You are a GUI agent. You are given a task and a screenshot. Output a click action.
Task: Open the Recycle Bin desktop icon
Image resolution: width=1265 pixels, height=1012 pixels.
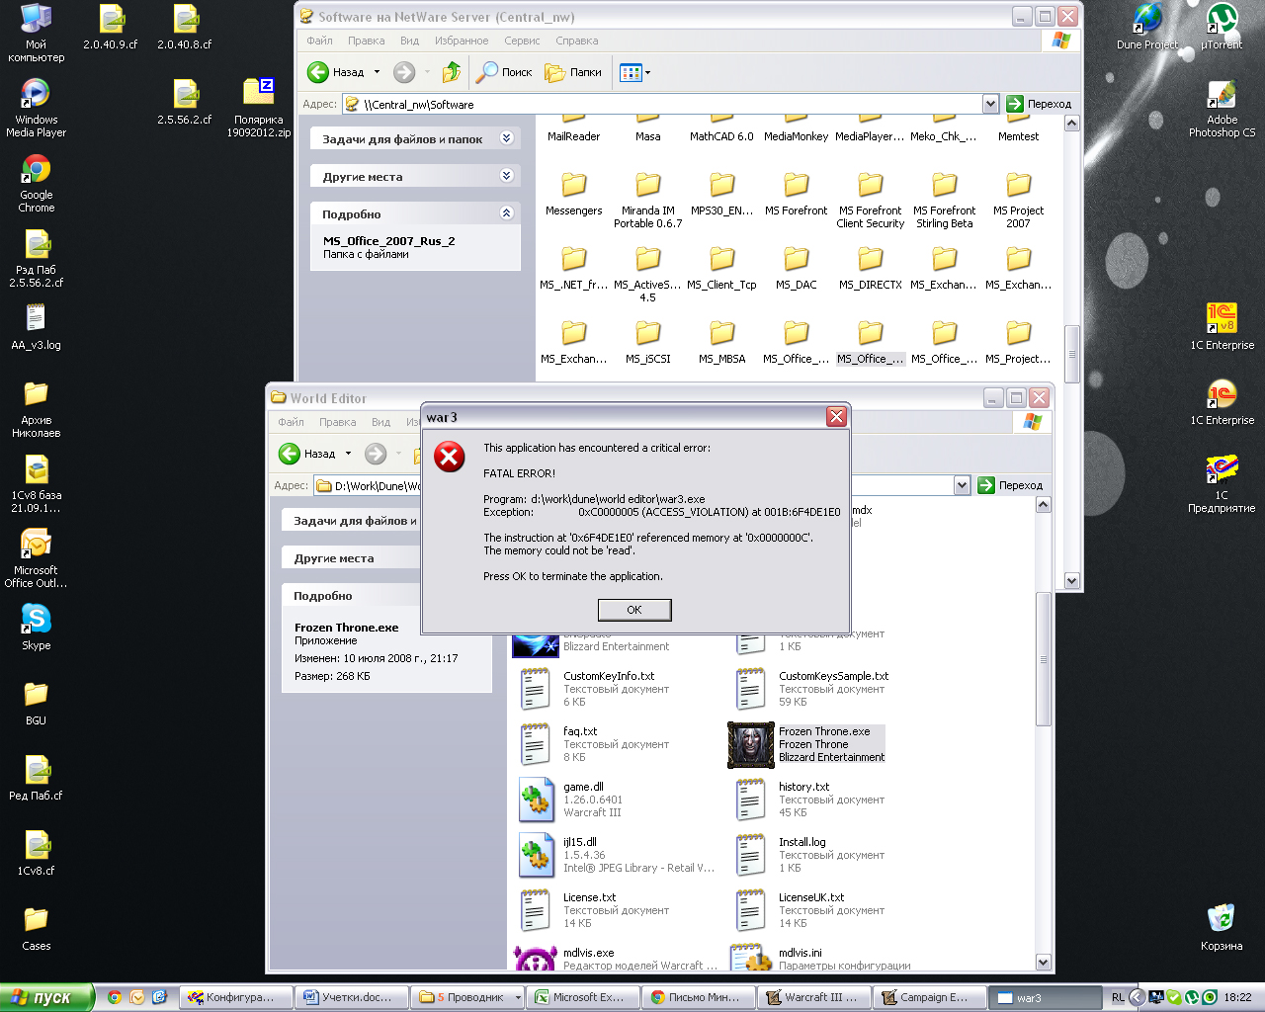coord(1222,927)
